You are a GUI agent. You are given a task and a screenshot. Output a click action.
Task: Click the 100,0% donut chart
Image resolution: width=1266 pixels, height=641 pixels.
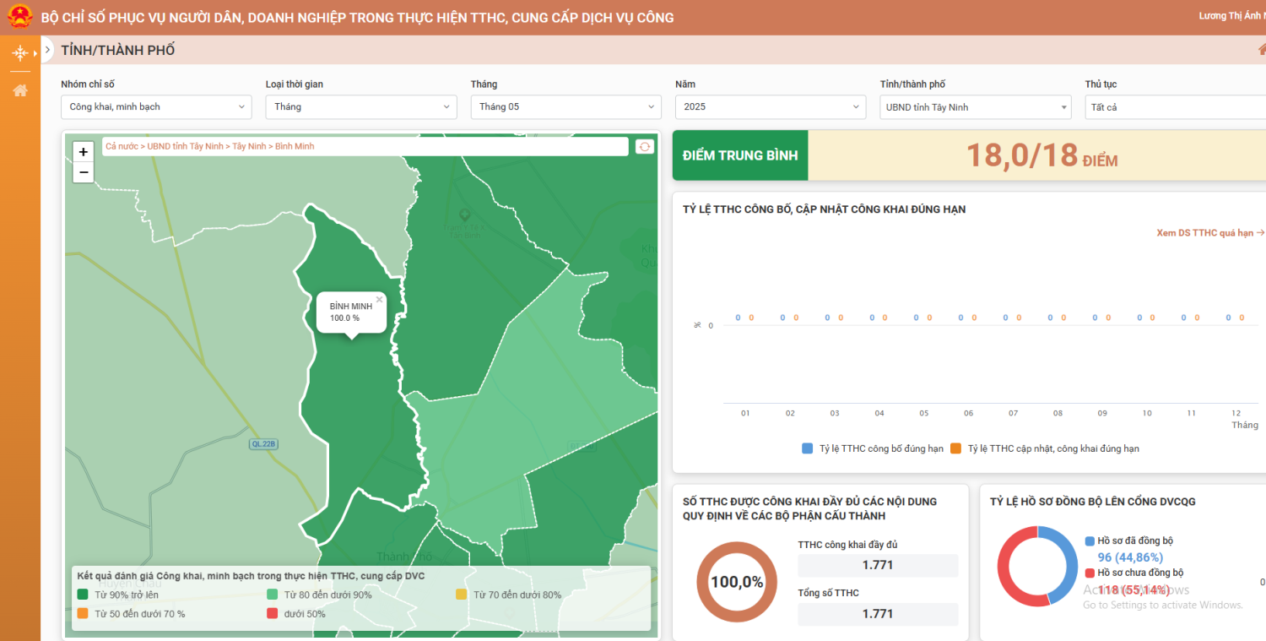click(736, 582)
